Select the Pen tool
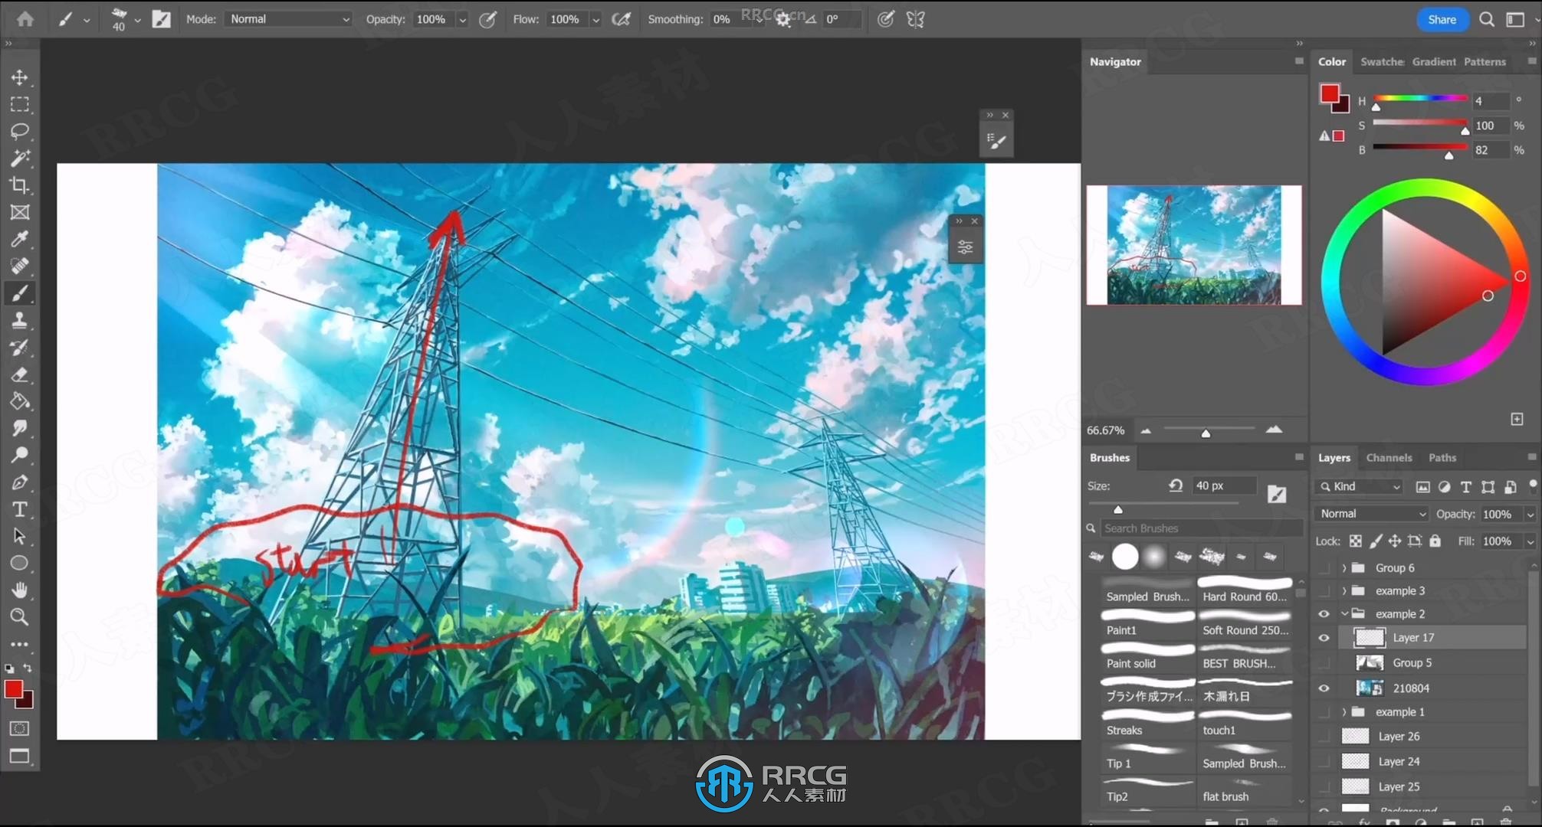The height and width of the screenshot is (827, 1542). (20, 482)
